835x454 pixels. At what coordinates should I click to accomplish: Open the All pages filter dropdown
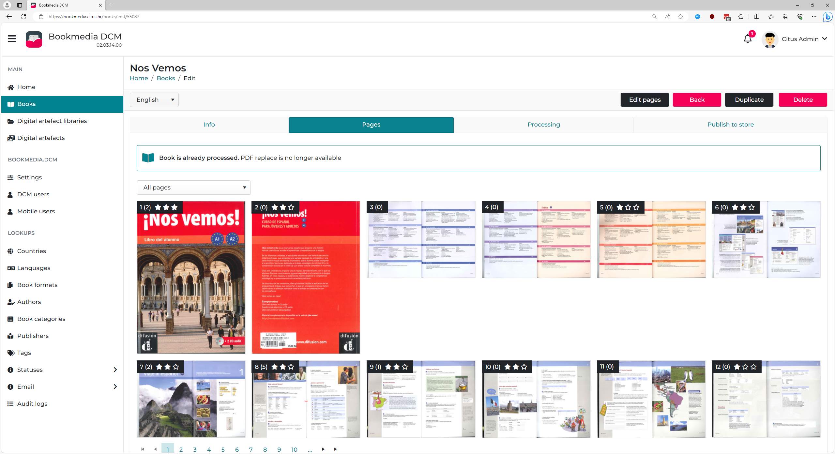(193, 188)
